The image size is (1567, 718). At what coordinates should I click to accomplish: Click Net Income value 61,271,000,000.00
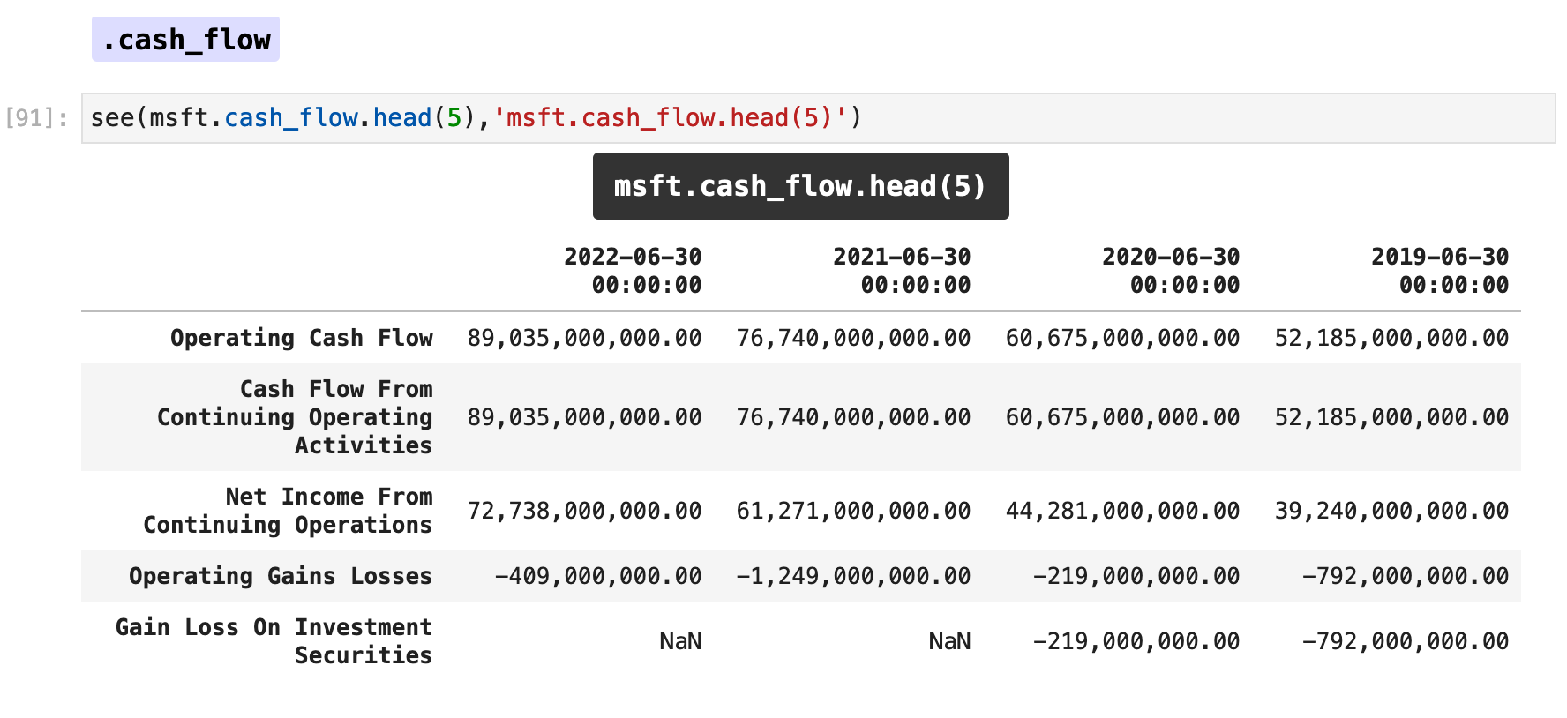pyautogui.click(x=853, y=511)
